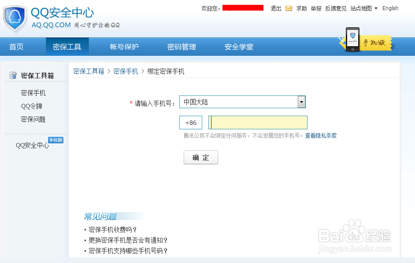Screen dimensions: 415x263
Task: Open the FAQ 密保手机支持哪些手机号码?
Action: (x=128, y=251)
